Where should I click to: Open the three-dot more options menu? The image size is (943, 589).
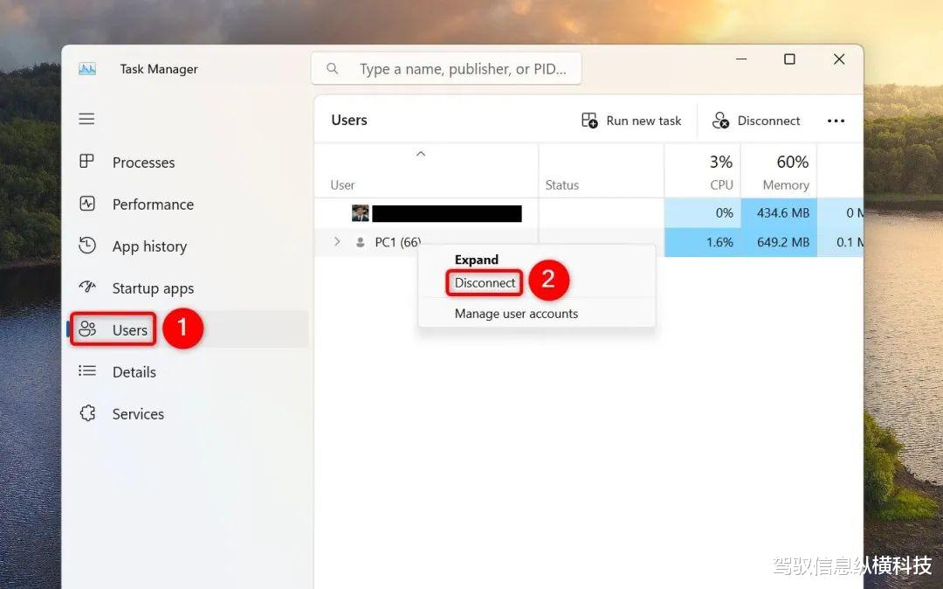(x=836, y=121)
